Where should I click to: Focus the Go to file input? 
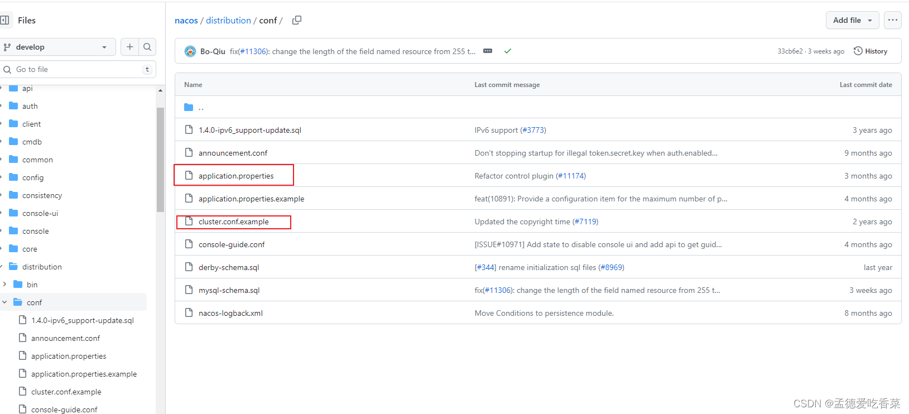pyautogui.click(x=78, y=69)
